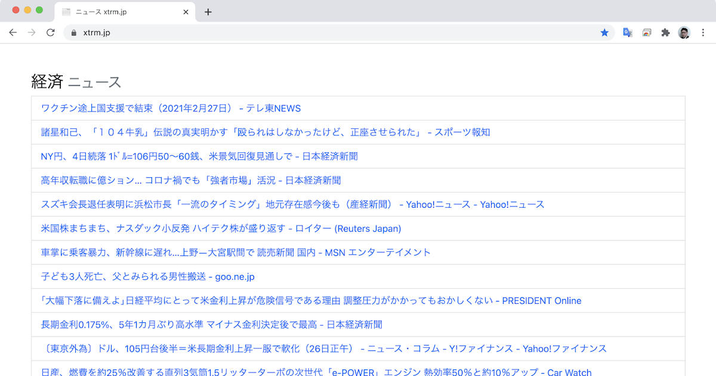This screenshot has height=376, width=716.
Task: Click the padlock icon in the address bar
Action: (74, 33)
